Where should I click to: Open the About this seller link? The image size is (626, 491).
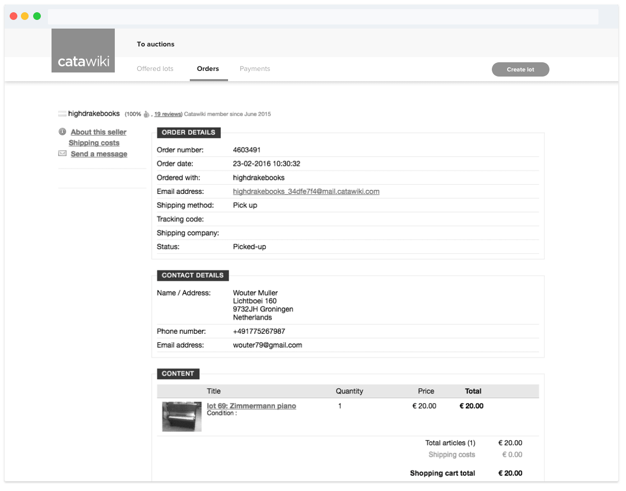pos(98,132)
